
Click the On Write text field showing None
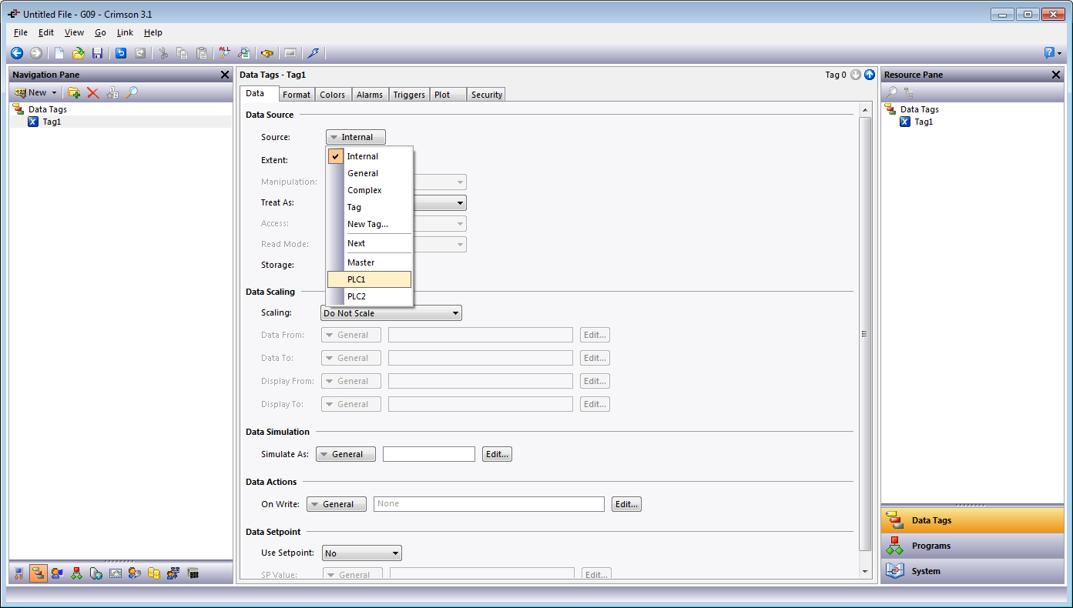point(489,504)
